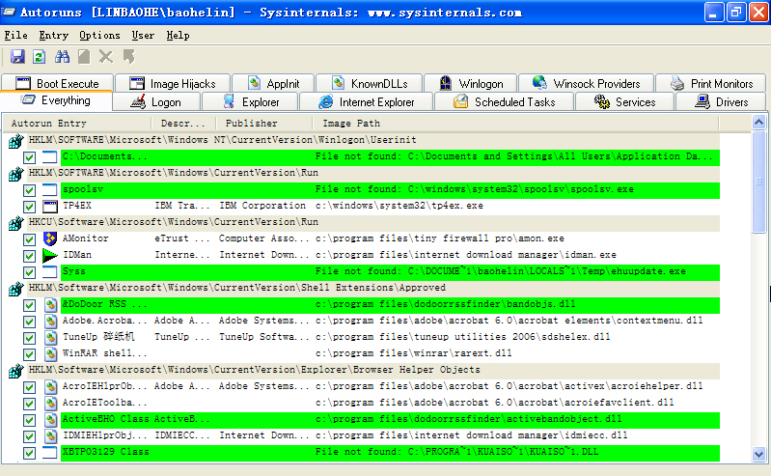This screenshot has height=476, width=771.
Task: Click the Save toolbar icon
Action: (x=17, y=57)
